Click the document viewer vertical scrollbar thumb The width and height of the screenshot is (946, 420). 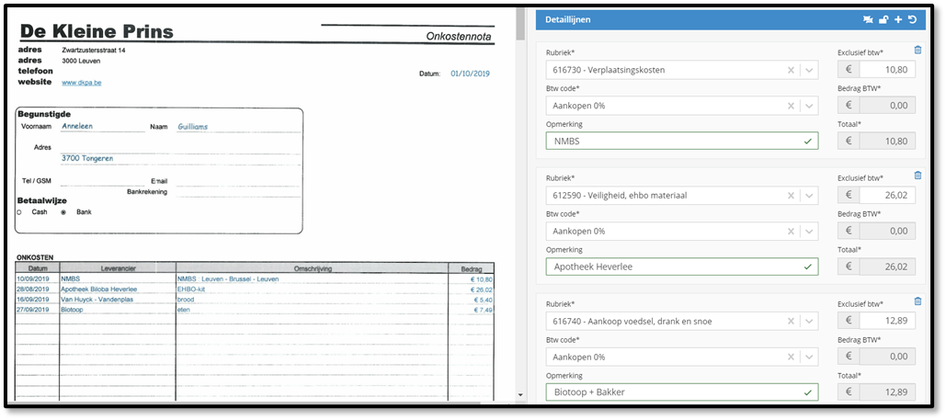(x=520, y=24)
